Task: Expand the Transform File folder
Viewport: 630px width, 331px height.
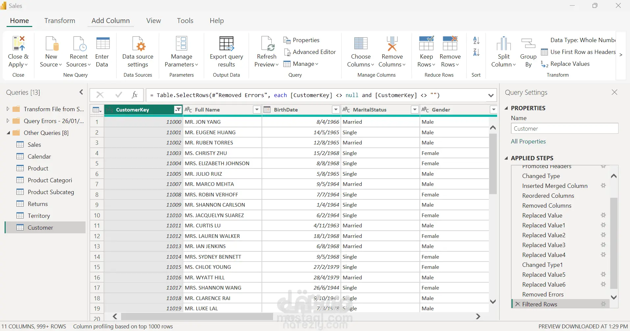Action: tap(8, 109)
